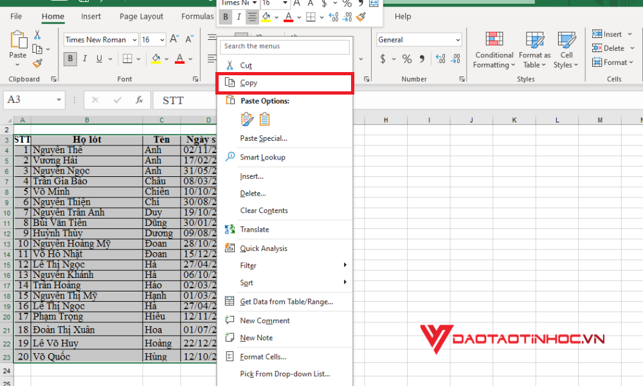The image size is (643, 386).
Task: Toggle Bold formatting in the Font group
Action: click(x=69, y=59)
